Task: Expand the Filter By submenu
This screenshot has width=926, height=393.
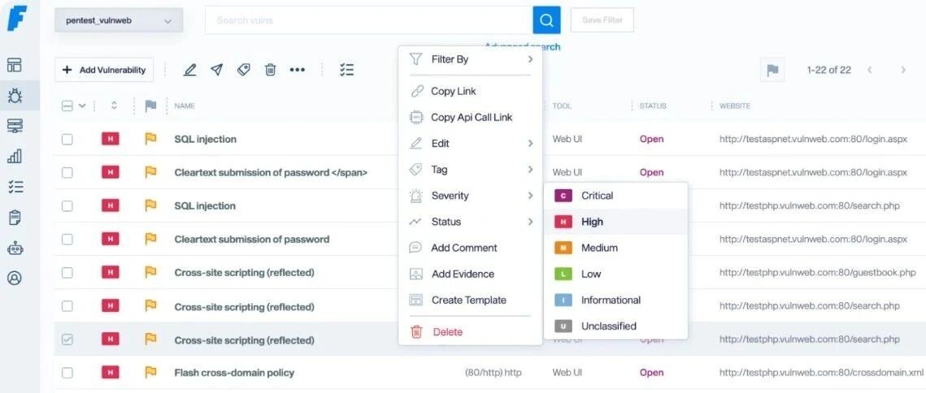Action: (x=470, y=59)
